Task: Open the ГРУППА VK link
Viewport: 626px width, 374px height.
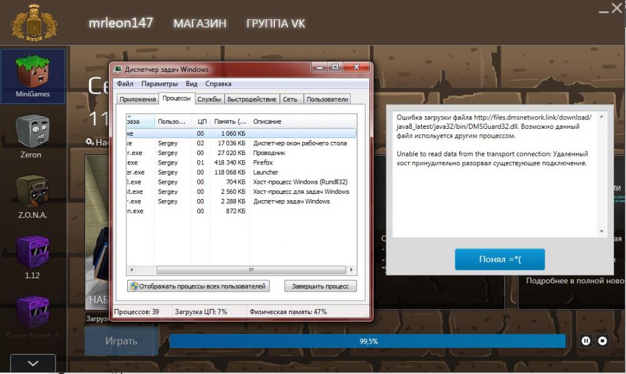Action: coord(275,24)
